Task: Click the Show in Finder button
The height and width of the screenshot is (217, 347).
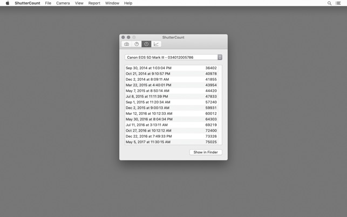Action: tap(206, 152)
